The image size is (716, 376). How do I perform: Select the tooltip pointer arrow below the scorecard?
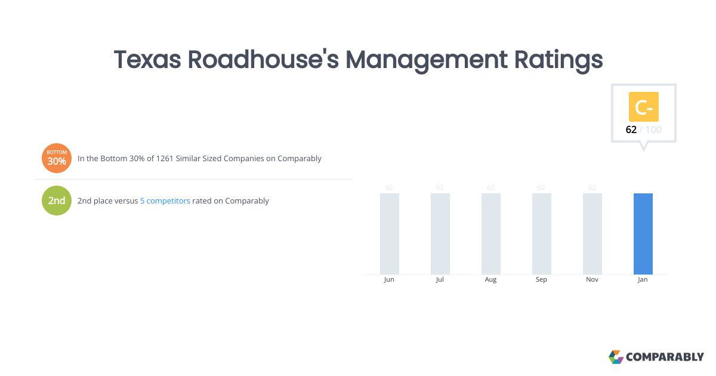[x=643, y=144]
